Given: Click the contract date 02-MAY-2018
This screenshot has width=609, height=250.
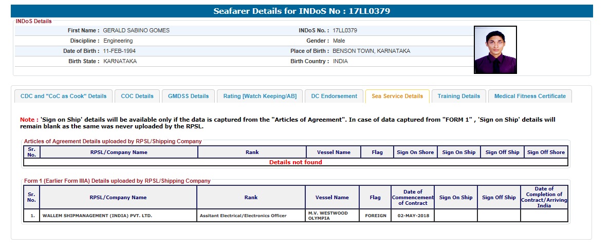Looking at the screenshot, I should click(x=413, y=216).
